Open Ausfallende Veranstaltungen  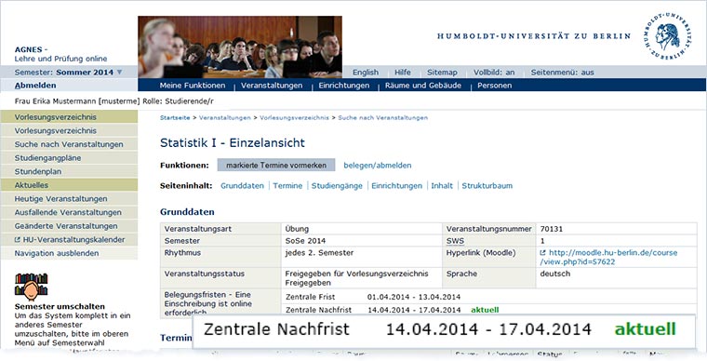tap(69, 212)
